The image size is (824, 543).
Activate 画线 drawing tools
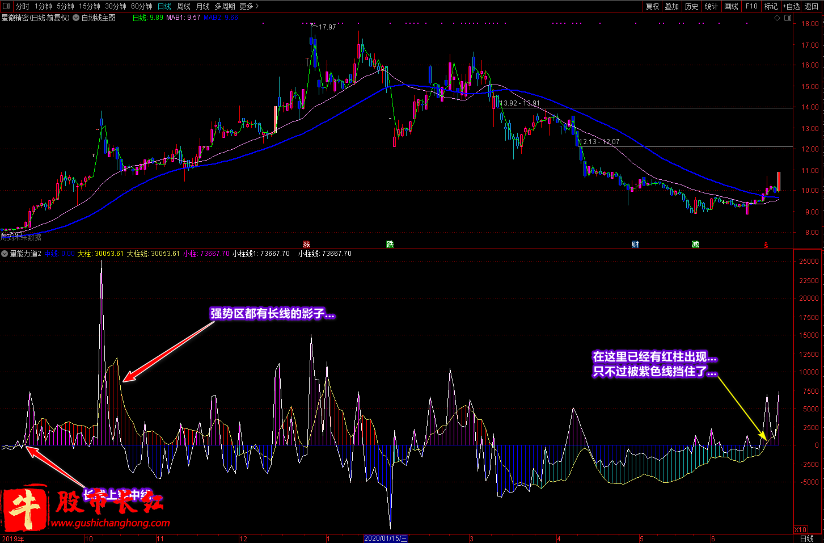click(732, 6)
